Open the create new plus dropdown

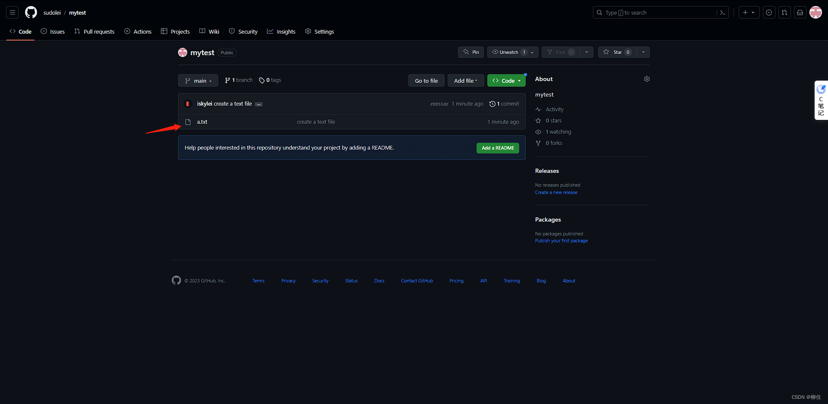(x=749, y=13)
